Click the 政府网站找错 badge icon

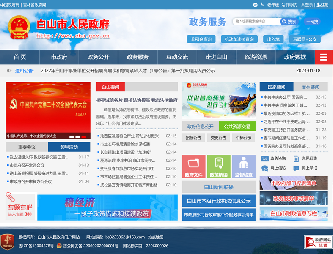[318, 242]
